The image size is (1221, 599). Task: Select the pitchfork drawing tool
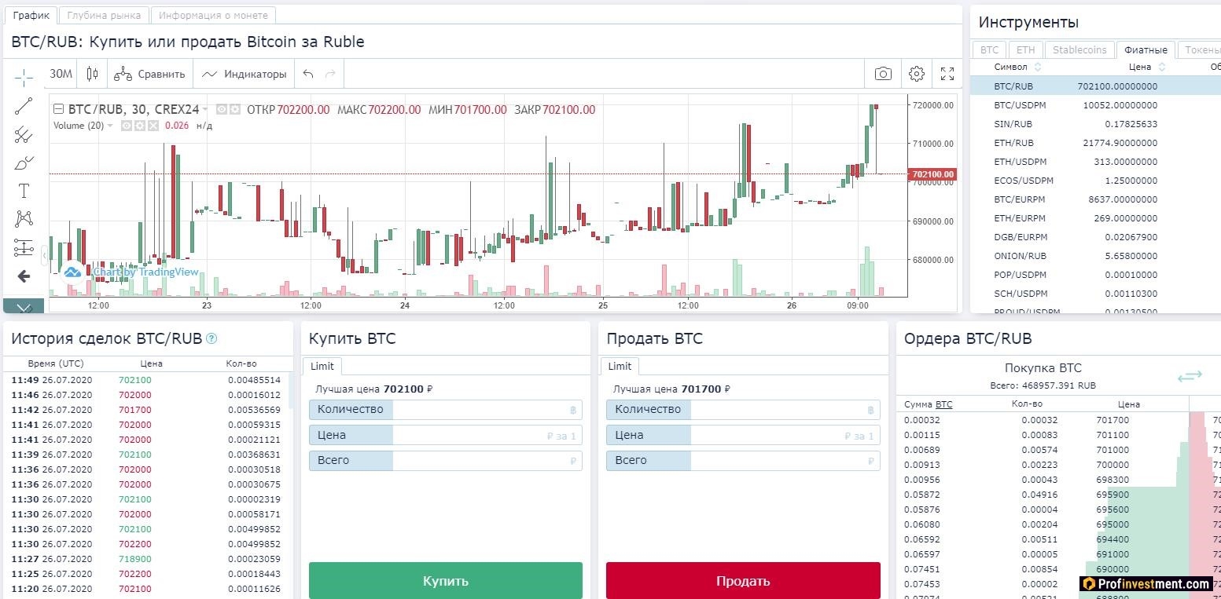24,135
